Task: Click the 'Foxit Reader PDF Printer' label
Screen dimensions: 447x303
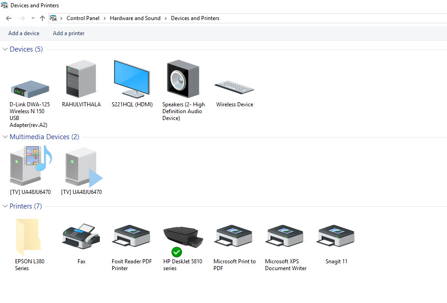Action: tap(132, 265)
